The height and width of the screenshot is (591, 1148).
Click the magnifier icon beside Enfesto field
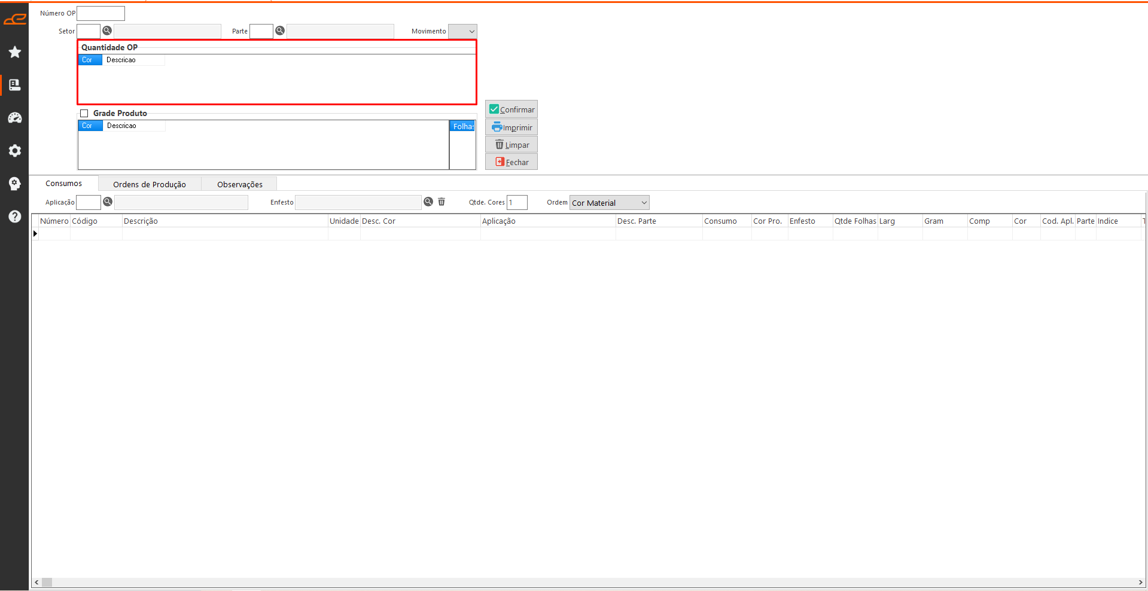pos(428,202)
